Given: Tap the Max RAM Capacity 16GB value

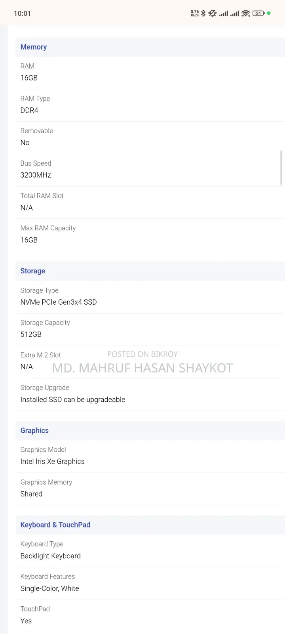Looking at the screenshot, I should pos(29,240).
